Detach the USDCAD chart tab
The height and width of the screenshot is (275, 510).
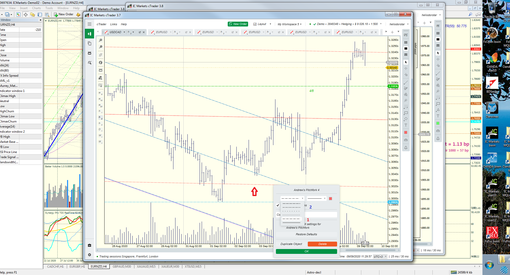[x=140, y=32]
